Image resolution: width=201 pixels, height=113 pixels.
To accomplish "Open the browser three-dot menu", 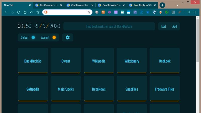I will pos(195,12).
